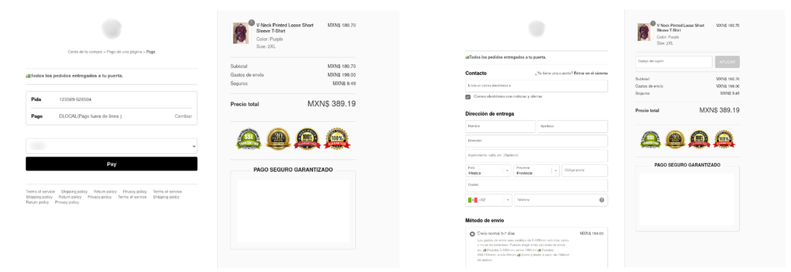Click Cambiar next to DLOCAL payment
Image resolution: width=791 pixels, height=272 pixels.
183,117
